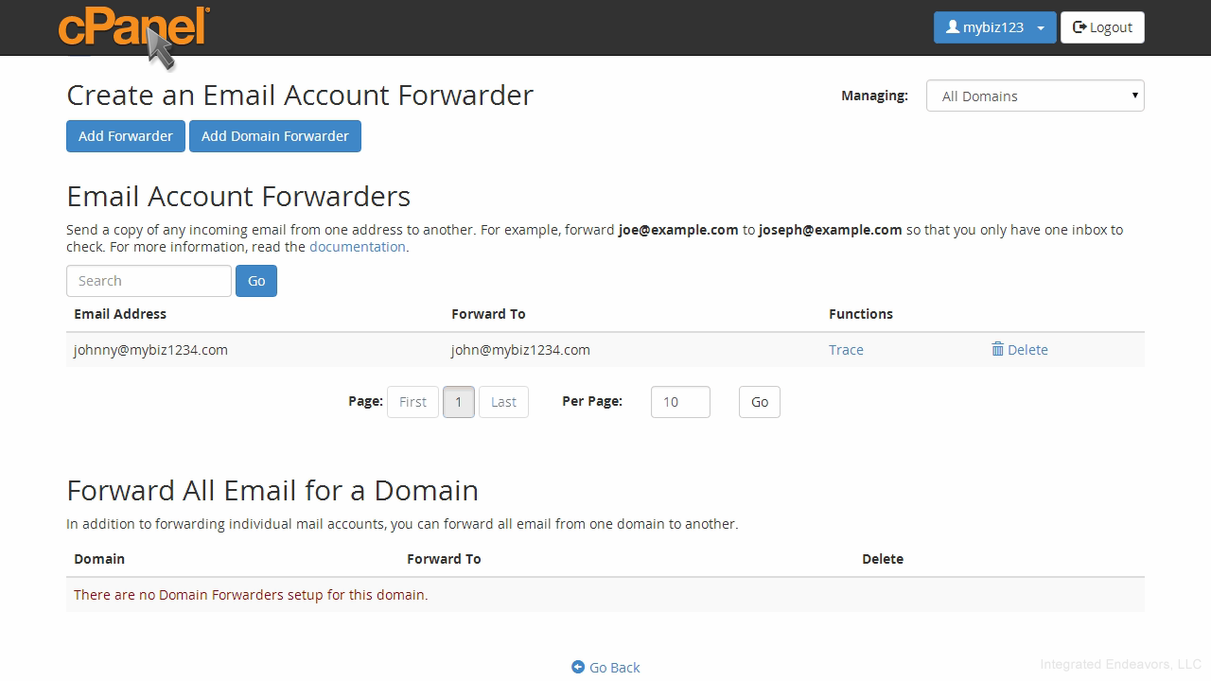
Task: Click the Add Forwarder button
Action: coord(126,136)
